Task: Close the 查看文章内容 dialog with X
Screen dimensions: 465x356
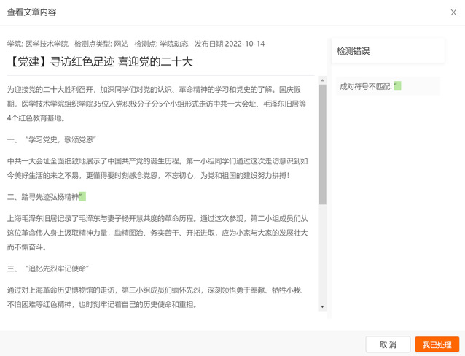Action: [x=453, y=12]
